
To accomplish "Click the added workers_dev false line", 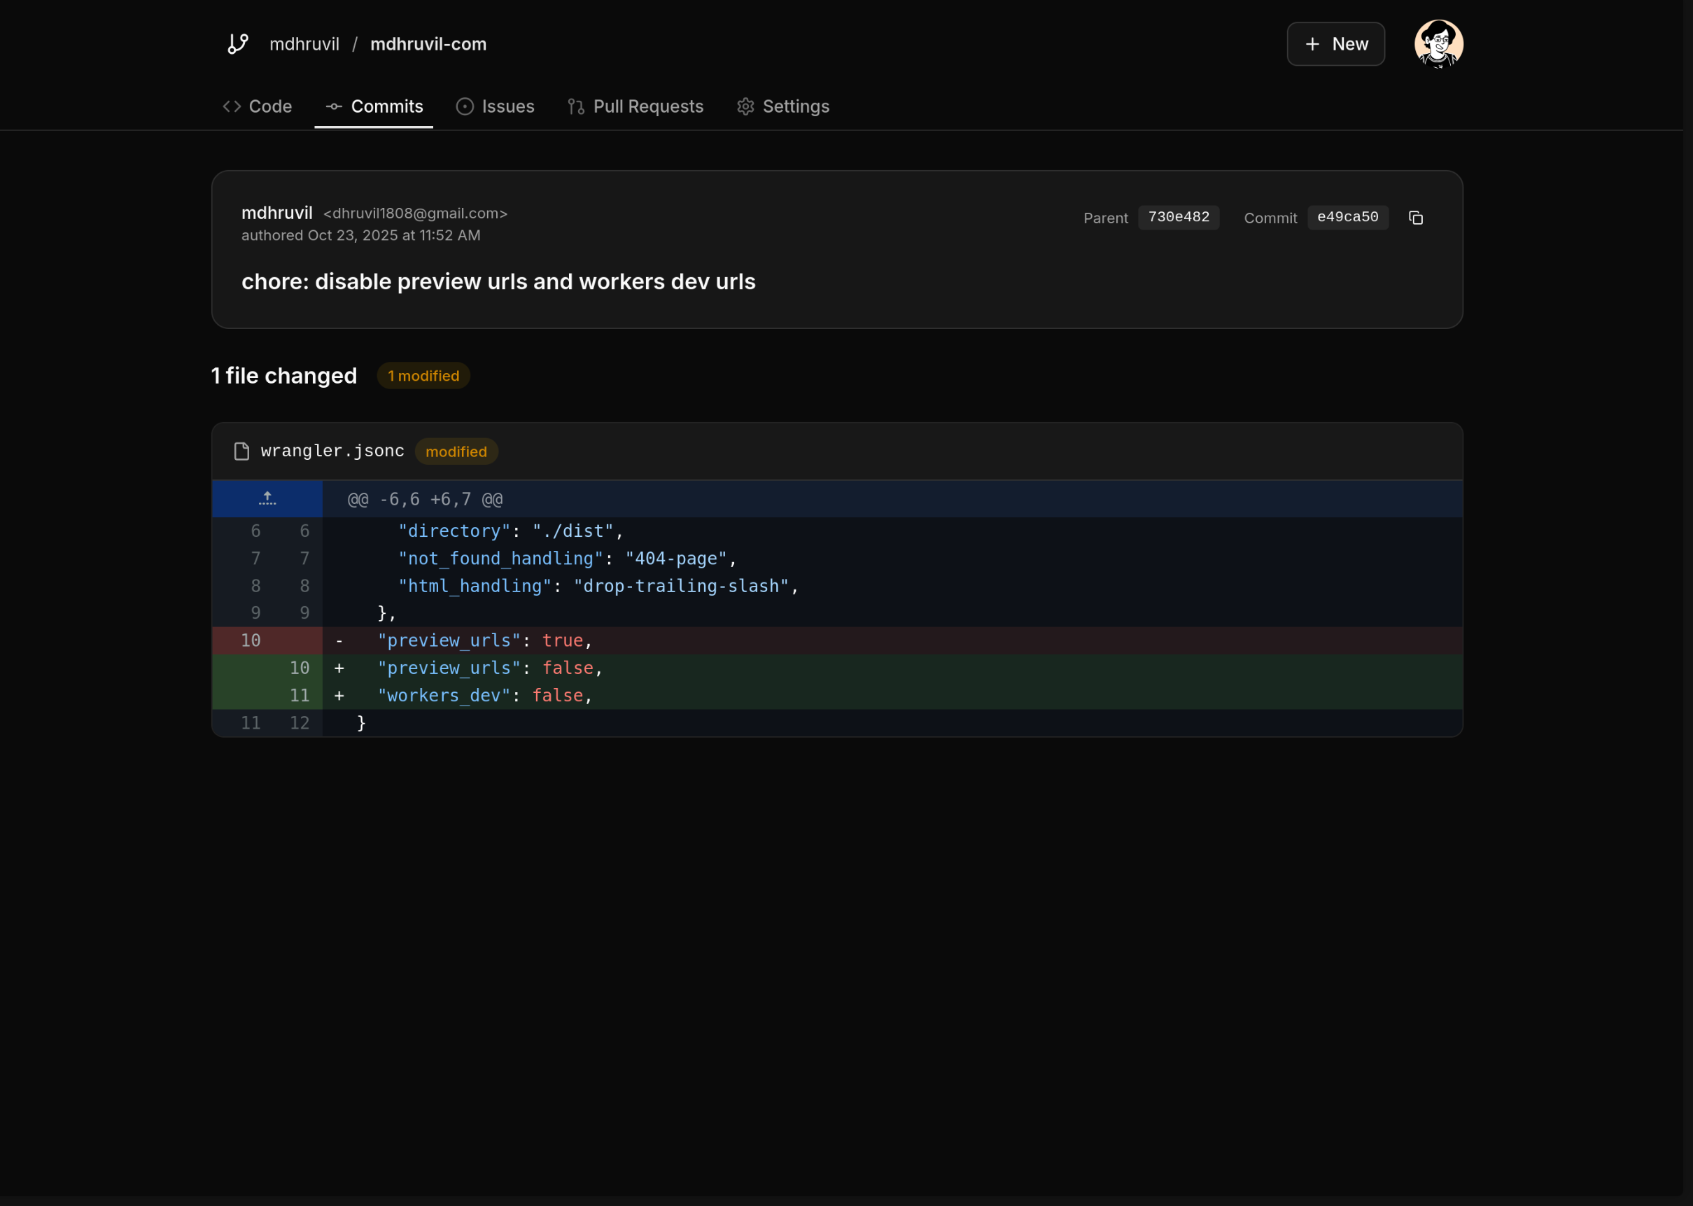I will (x=484, y=695).
